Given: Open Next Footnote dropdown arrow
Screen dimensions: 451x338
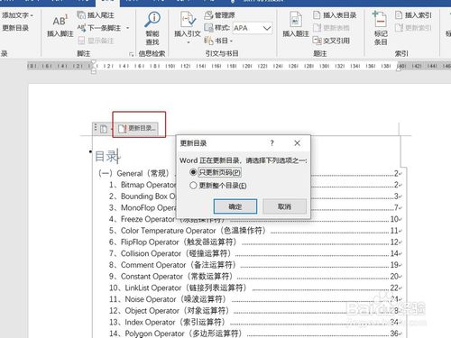Looking at the screenshot, I should (128, 28).
